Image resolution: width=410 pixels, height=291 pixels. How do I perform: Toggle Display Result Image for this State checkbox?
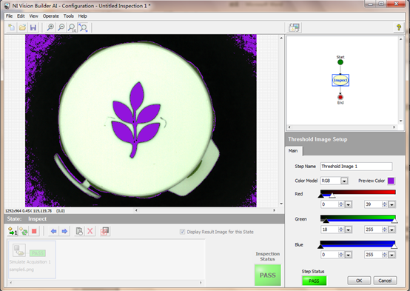pos(182,232)
